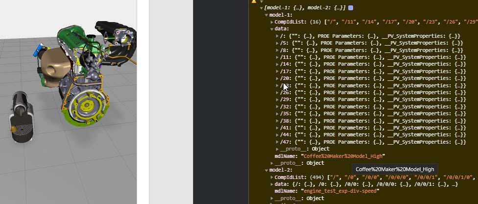
Task: Collapse the model-2 tree node
Action: click(266, 170)
